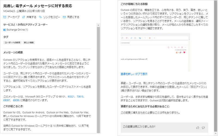The height and width of the screenshot is (136, 218).
Task: Select the ユーザーへの影響 tag
Action: point(12,43)
